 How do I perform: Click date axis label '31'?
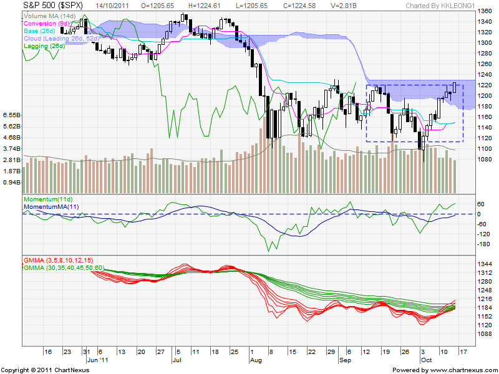pos(87,352)
